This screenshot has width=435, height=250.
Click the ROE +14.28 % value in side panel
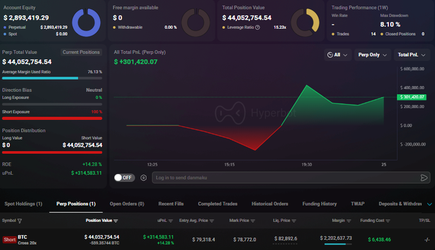[92, 165]
